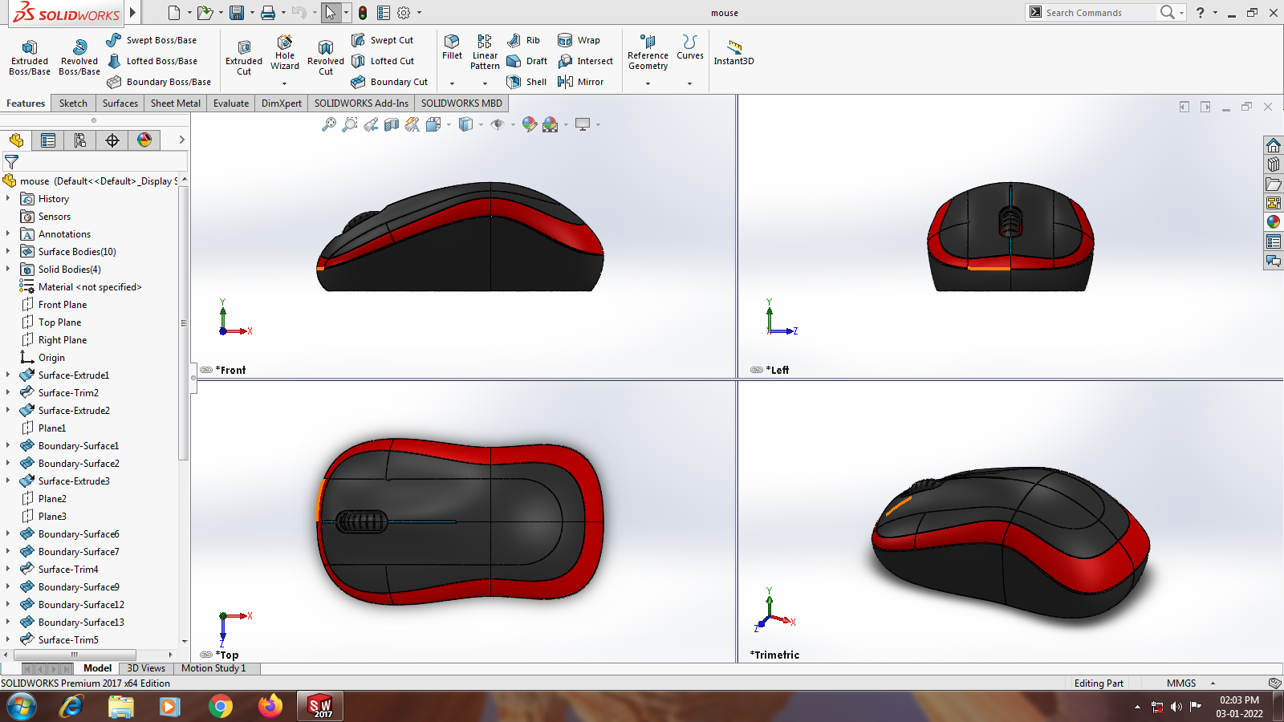Select Boundary-Surface7 in feature tree

coord(79,552)
